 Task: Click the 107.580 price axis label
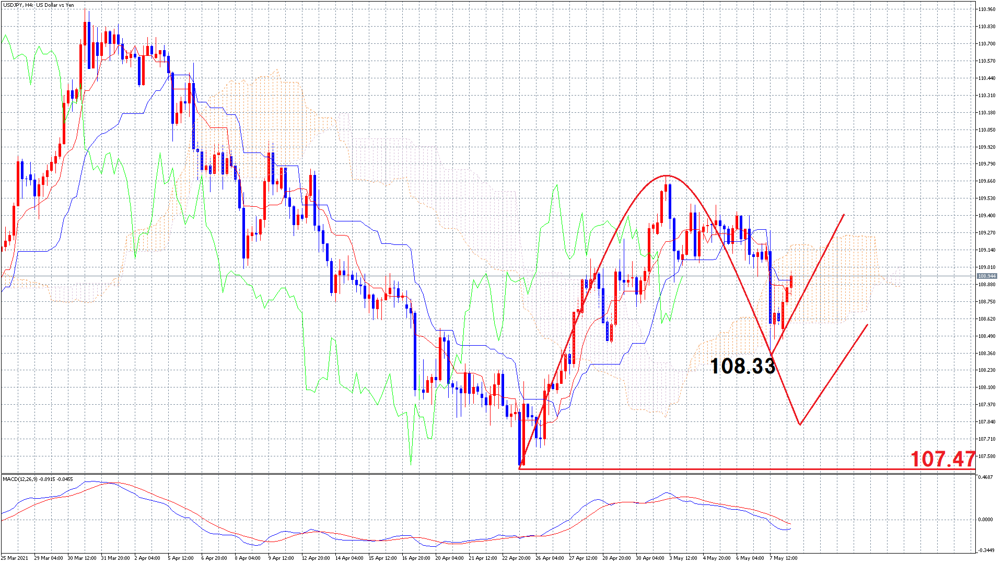click(986, 456)
